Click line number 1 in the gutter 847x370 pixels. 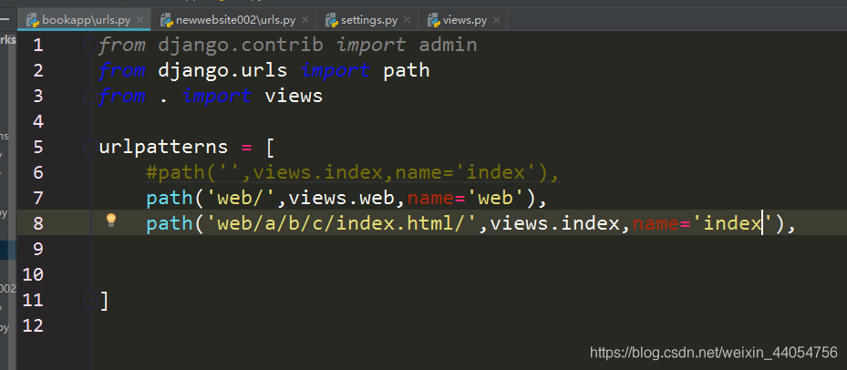[37, 45]
